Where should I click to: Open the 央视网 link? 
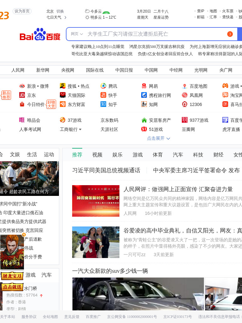point(67,70)
